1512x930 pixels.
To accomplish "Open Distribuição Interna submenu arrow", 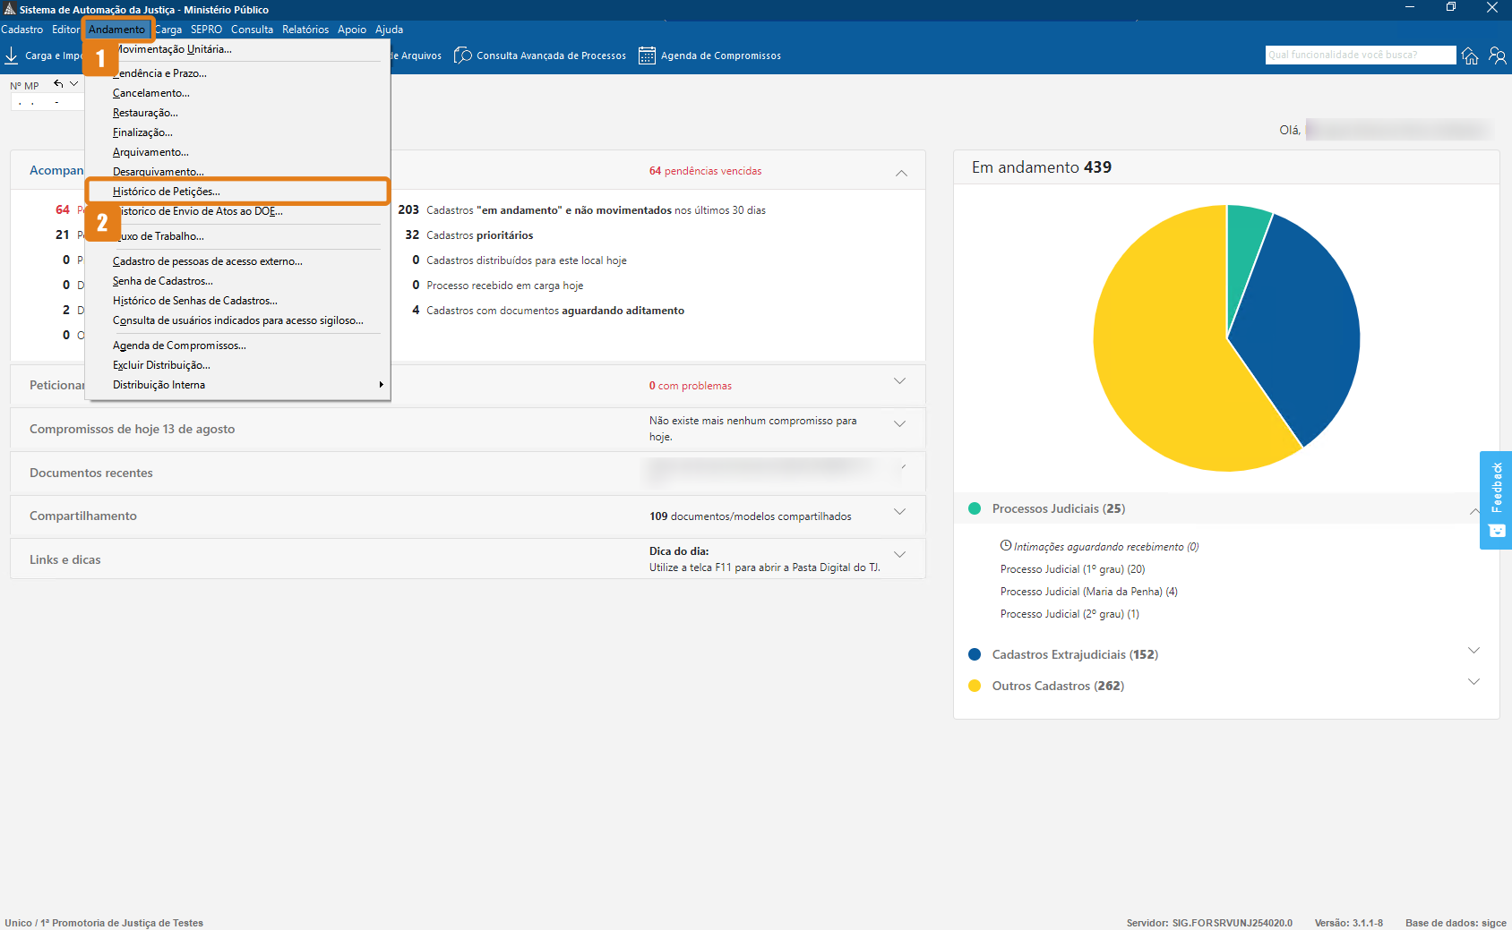I will click(x=381, y=385).
